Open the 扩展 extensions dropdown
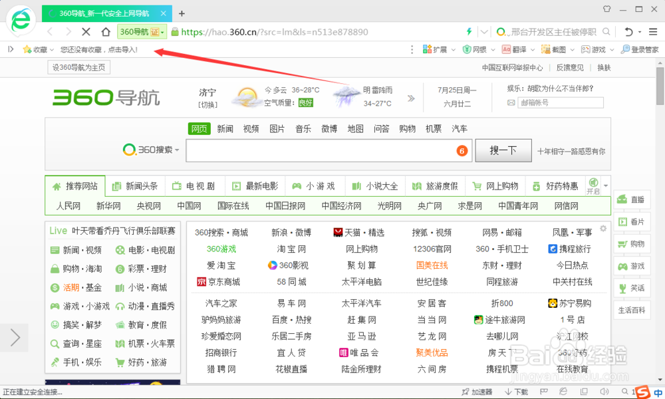Viewport: 665px width, 399px height. pos(439,50)
